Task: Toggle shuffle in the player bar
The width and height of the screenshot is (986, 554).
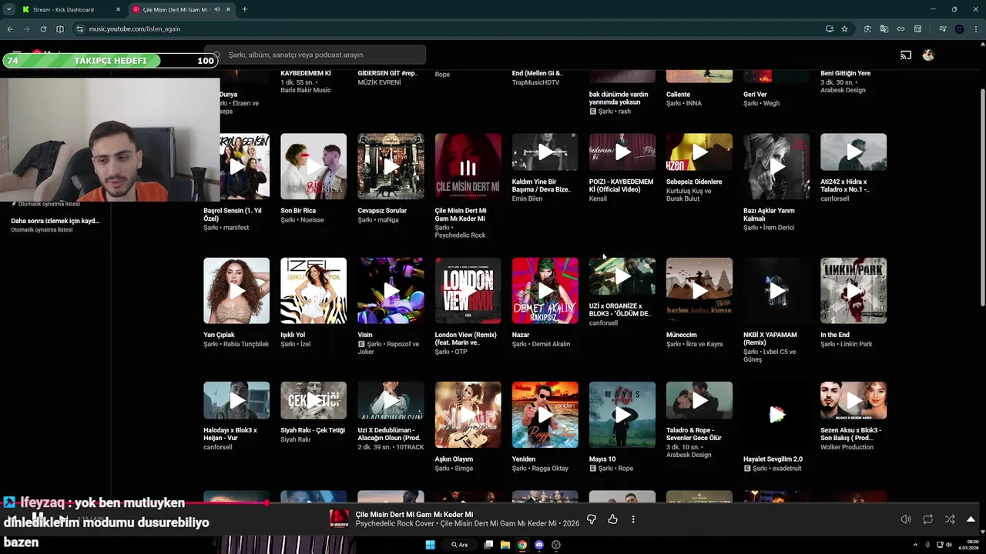Action: pos(949,519)
